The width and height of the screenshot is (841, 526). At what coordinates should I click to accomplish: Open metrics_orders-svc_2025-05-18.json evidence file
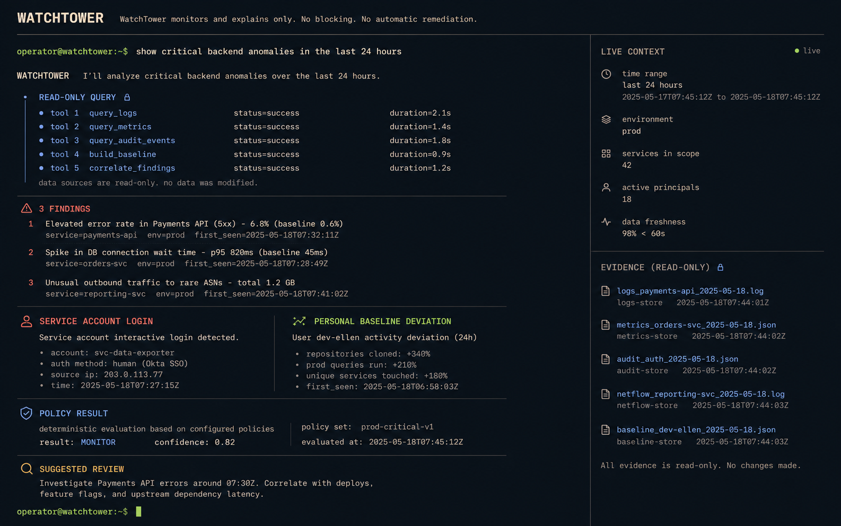[696, 325]
